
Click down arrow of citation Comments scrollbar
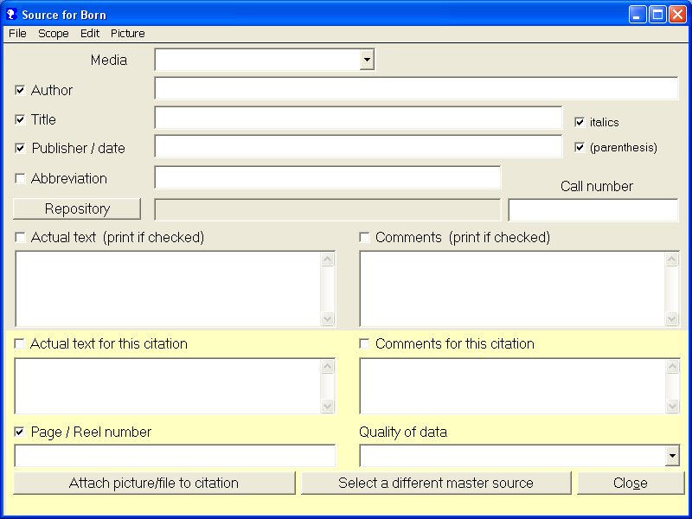coord(673,406)
